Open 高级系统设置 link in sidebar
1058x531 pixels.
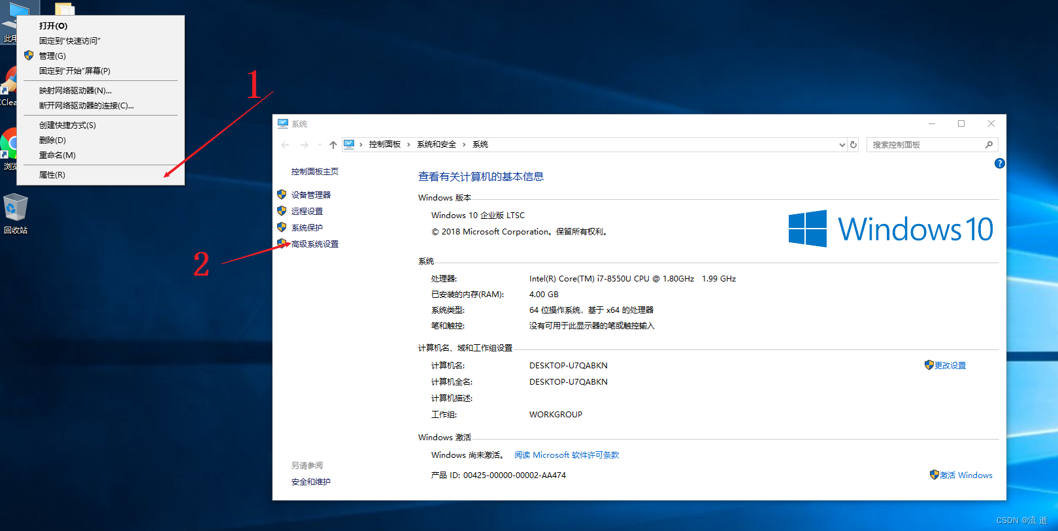(315, 244)
